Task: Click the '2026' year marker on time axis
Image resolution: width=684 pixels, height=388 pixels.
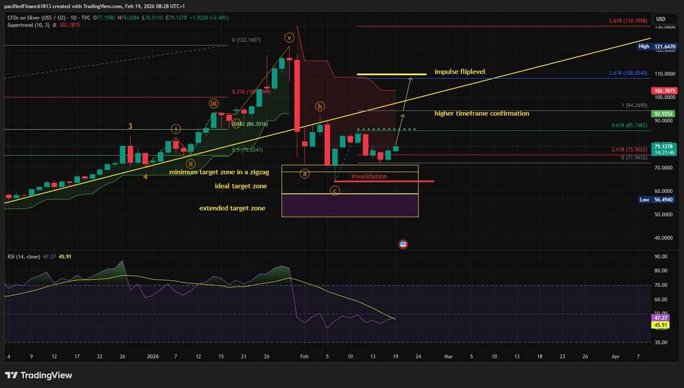Action: point(153,356)
